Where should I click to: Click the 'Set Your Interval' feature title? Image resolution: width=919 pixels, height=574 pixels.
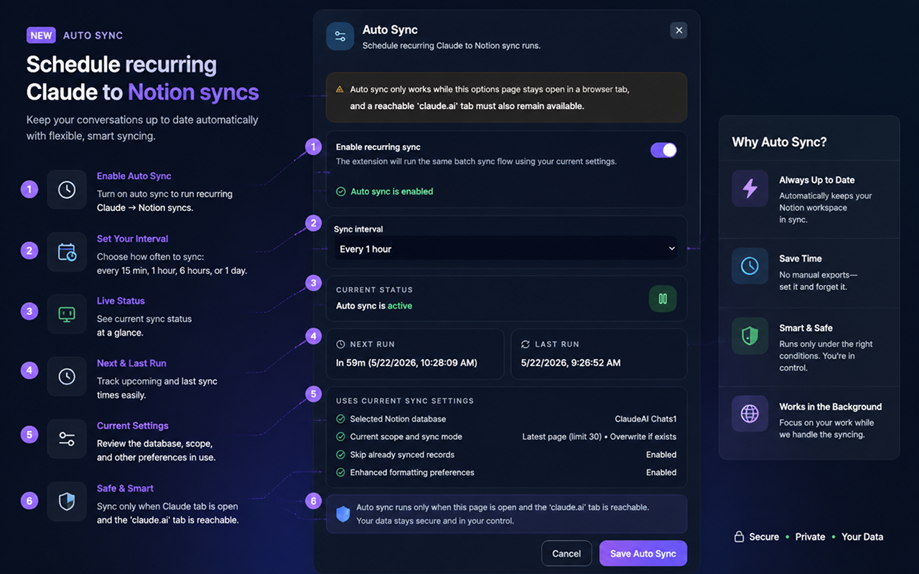pos(133,238)
